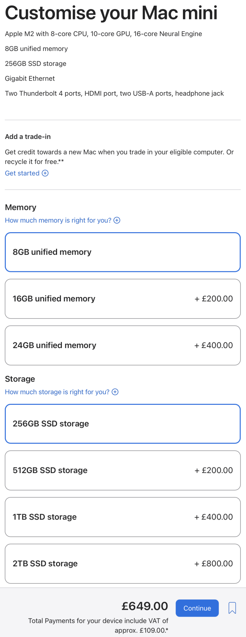The height and width of the screenshot is (637, 246).
Task: Click the £649.00 total price
Action: [x=145, y=606]
